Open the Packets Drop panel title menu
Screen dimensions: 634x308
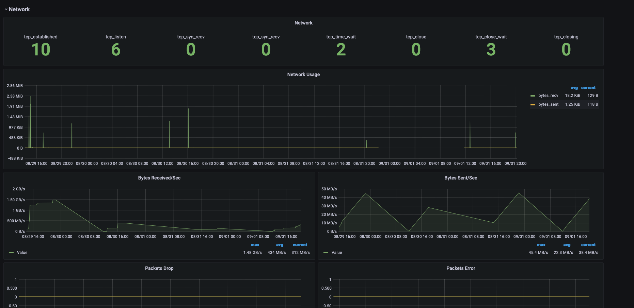pos(159,268)
